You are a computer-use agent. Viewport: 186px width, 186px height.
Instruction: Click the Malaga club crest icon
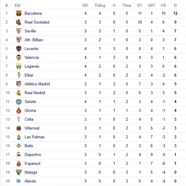pos(19,172)
